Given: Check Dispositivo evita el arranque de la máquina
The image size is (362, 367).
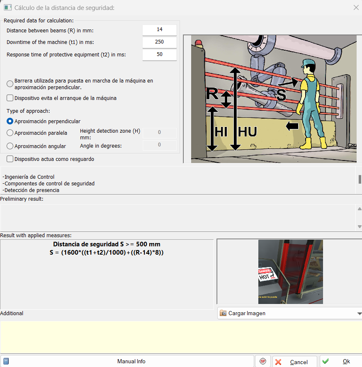Looking at the screenshot, I should tap(10, 98).
